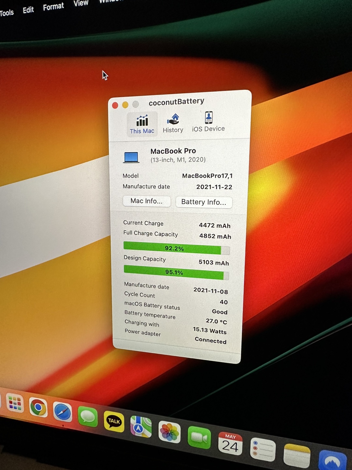Screen dimensions: 352x470
Task: Click the Mac manufacture date 2021-11-22
Action: tap(214, 187)
